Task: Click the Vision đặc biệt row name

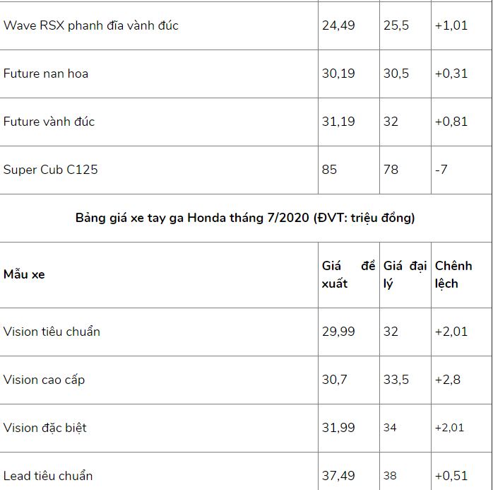Action: click(45, 428)
